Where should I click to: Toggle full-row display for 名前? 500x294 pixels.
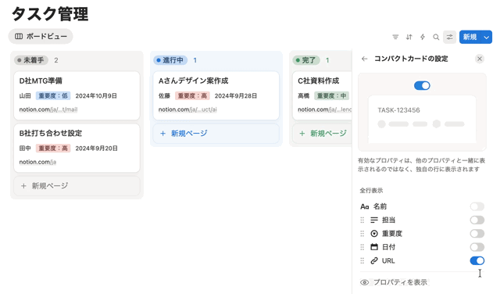[x=477, y=206]
